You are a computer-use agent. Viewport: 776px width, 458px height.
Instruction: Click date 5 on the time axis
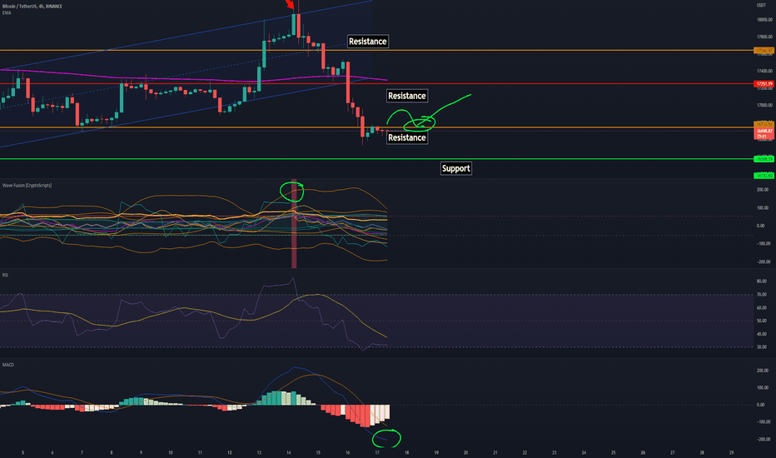(x=22, y=452)
